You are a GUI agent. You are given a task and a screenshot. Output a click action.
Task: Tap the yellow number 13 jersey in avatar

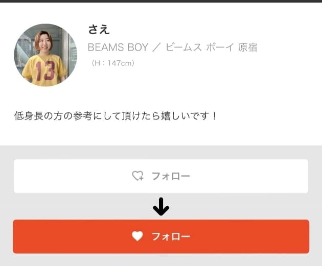[x=45, y=71]
